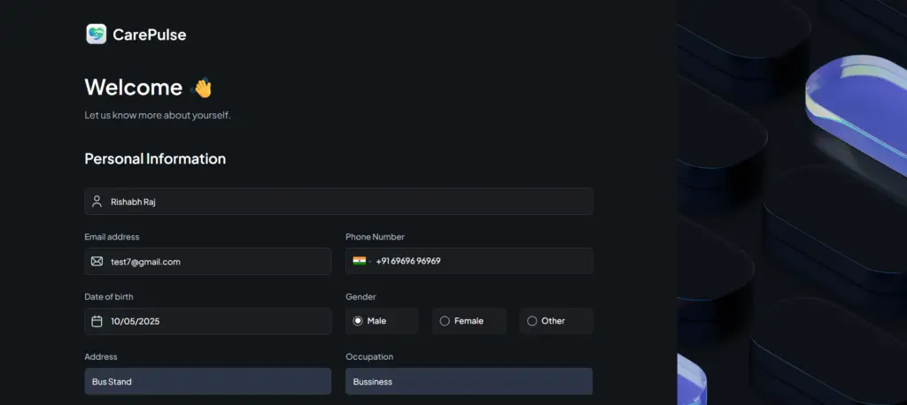Click the envelope icon in email field

pyautogui.click(x=97, y=262)
